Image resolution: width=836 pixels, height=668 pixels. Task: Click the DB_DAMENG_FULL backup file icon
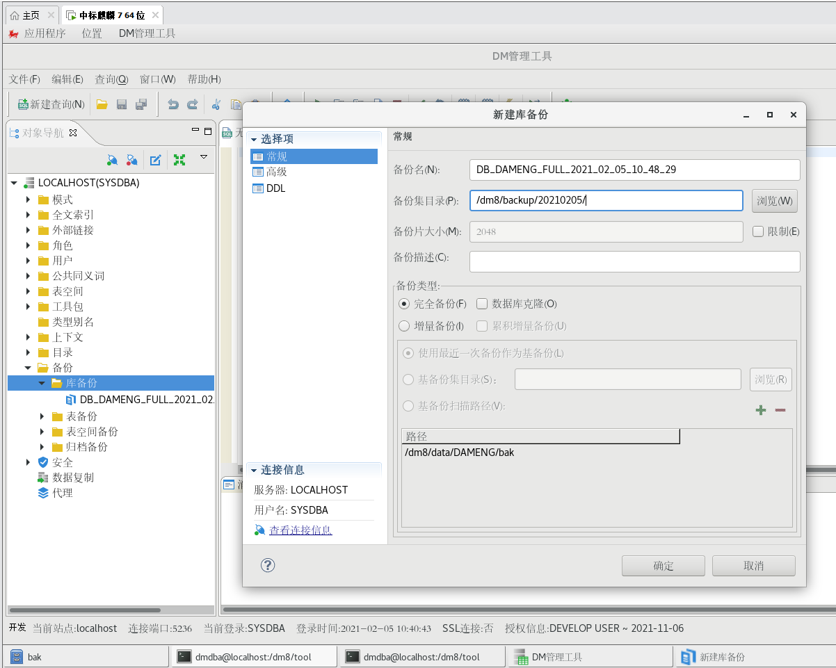click(71, 400)
